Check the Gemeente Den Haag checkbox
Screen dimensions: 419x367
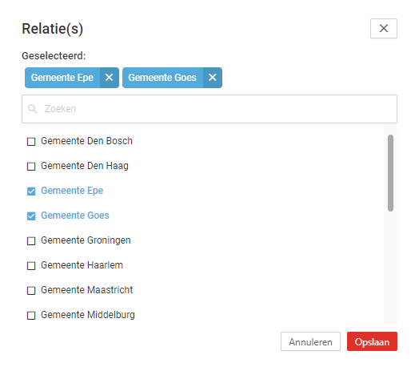[31, 166]
